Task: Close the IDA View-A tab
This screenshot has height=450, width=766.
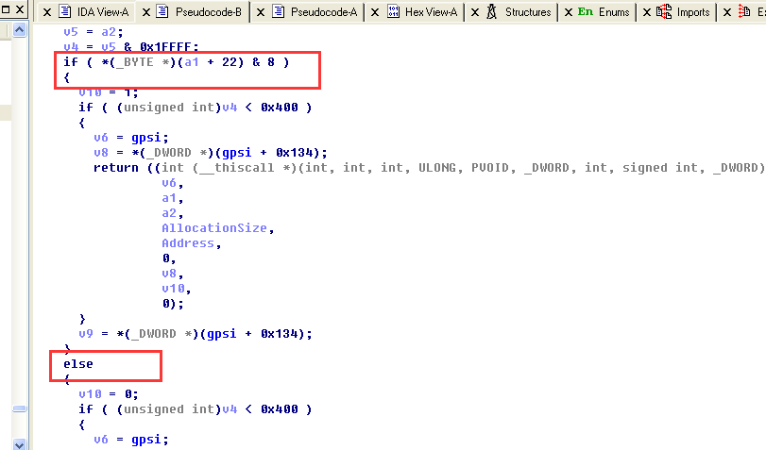Action: point(45,12)
